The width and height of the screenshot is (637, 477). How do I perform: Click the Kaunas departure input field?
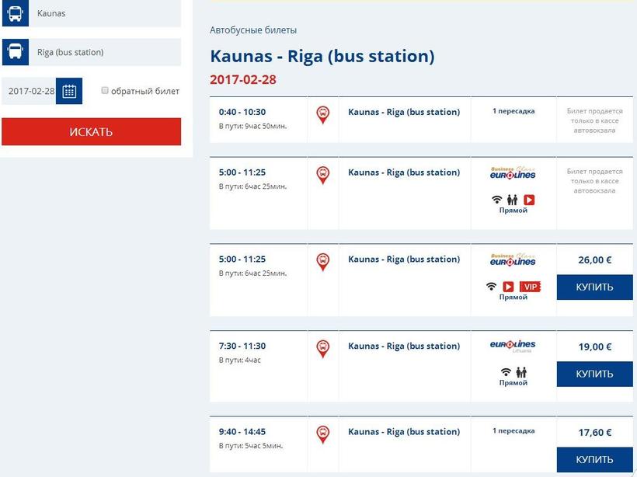click(105, 14)
